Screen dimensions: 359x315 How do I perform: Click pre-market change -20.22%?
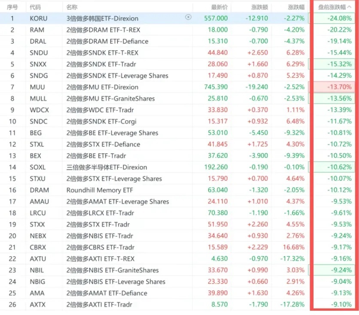[340, 30]
